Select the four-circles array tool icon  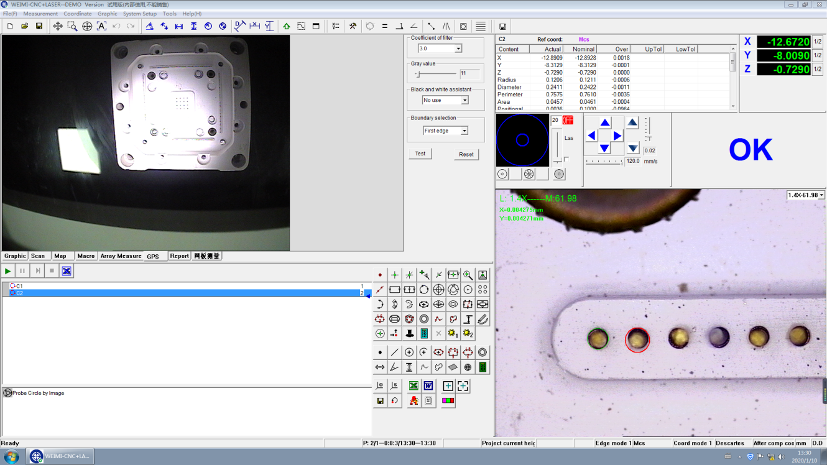483,290
